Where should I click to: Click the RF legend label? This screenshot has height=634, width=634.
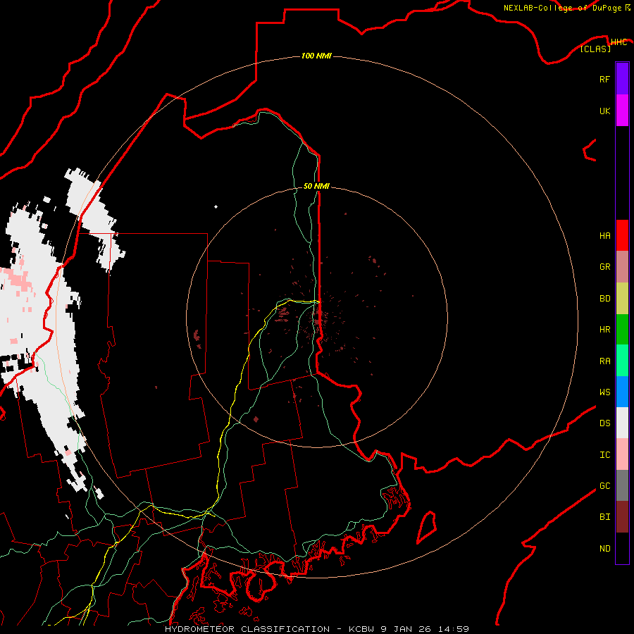(604, 79)
